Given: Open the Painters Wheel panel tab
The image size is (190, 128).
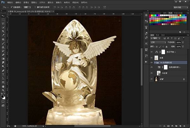Looking at the screenshot, I should click(155, 13).
